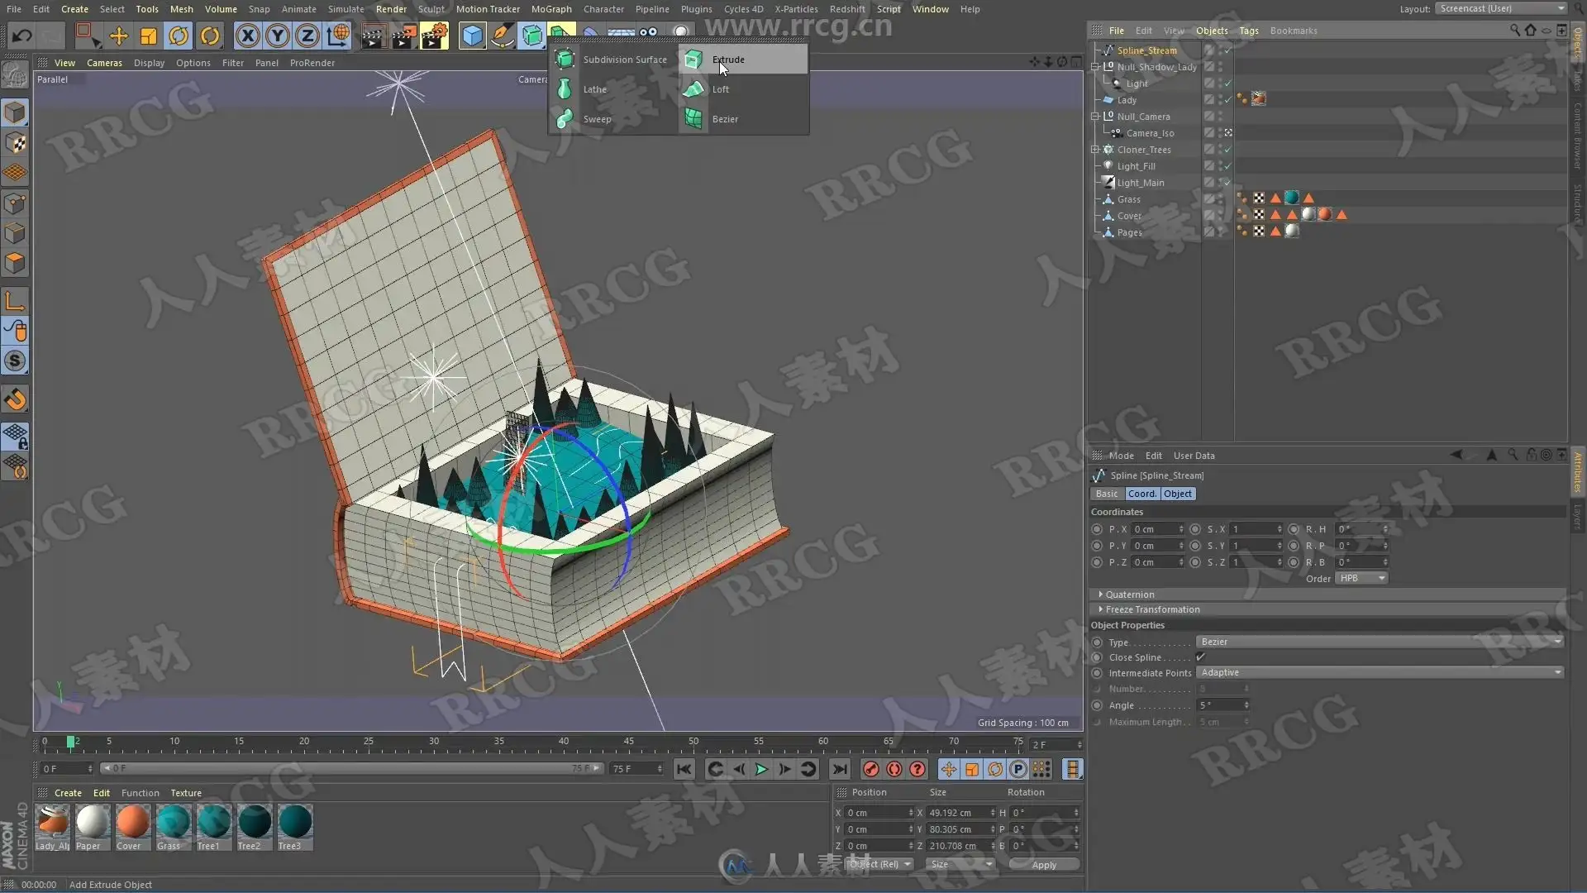
Task: Click the magnet icon in the left toolbar
Action: pos(15,400)
